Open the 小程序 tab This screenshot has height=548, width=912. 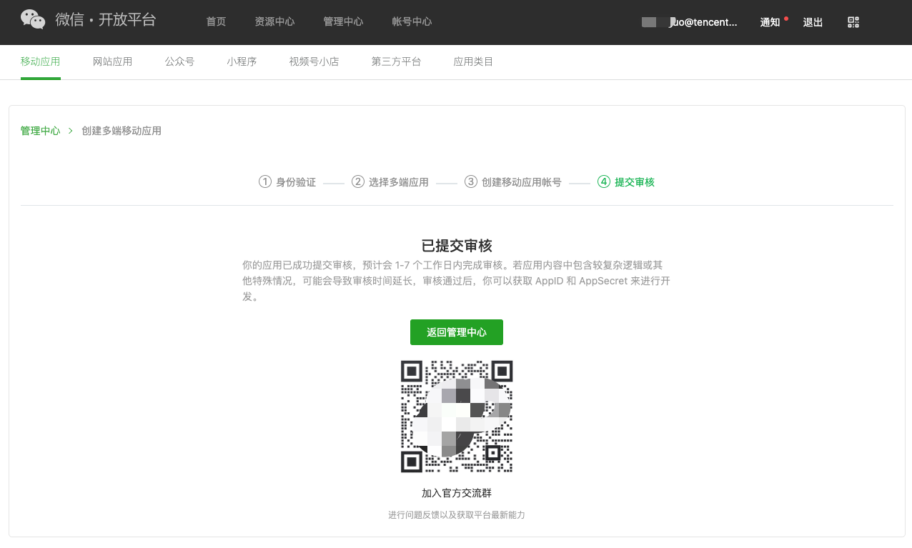point(242,61)
